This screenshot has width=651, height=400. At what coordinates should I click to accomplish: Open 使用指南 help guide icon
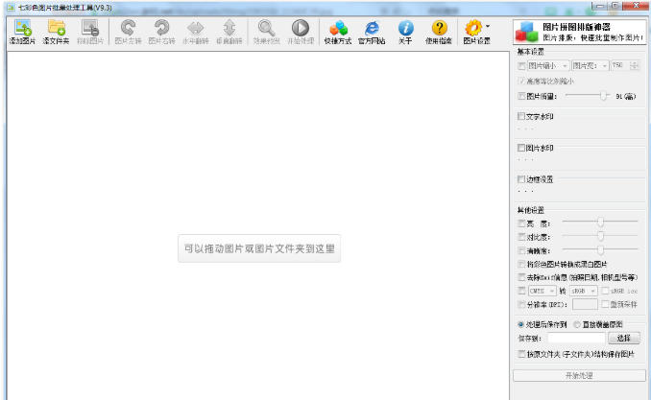point(439,33)
